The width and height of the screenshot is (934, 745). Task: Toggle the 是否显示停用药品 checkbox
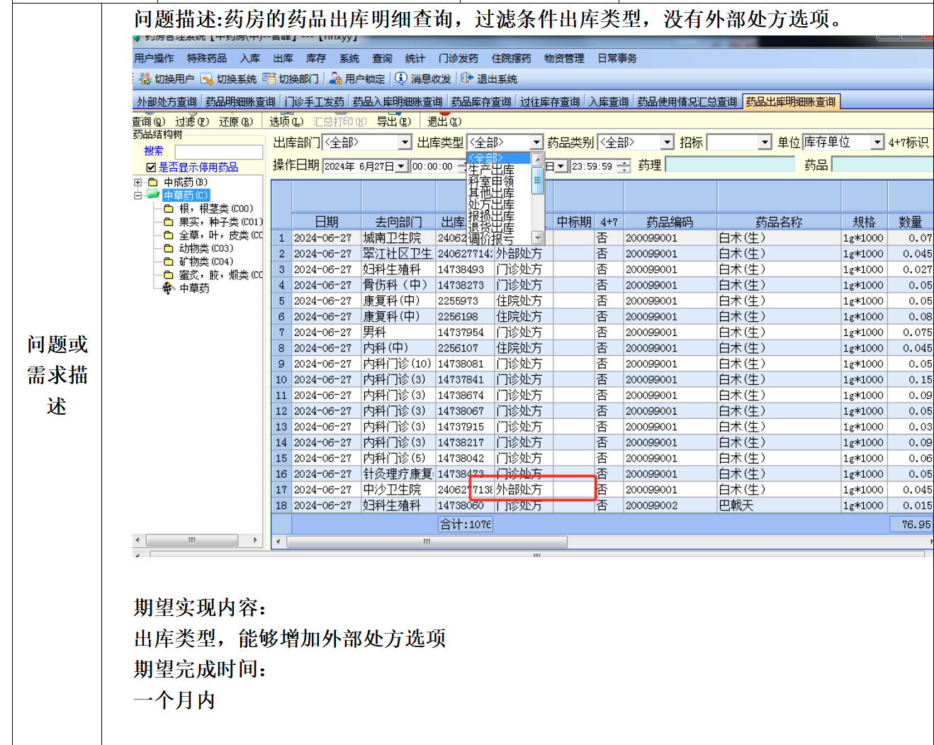[x=151, y=167]
